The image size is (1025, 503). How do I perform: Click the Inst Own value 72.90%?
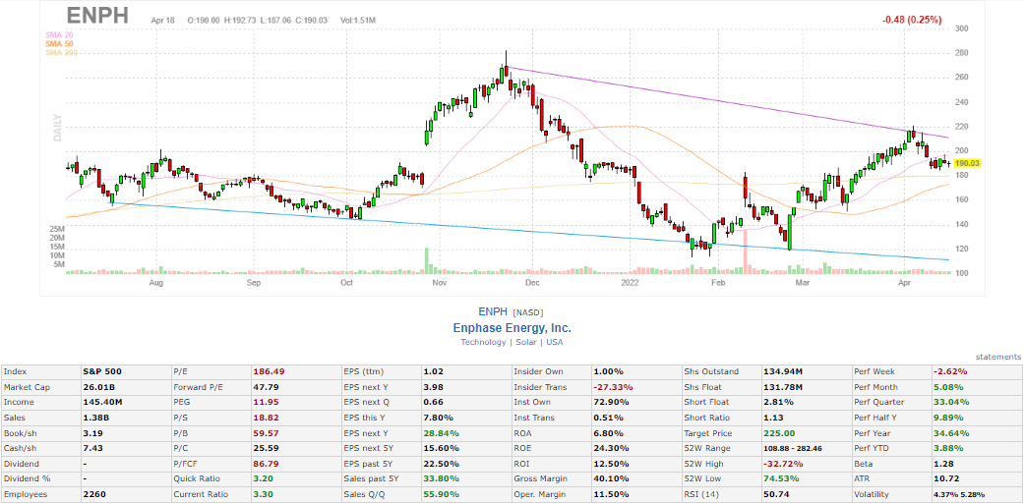(x=611, y=403)
